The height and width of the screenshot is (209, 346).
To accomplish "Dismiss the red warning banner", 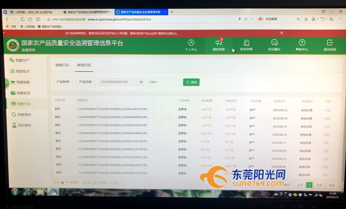I will tap(282, 33).
